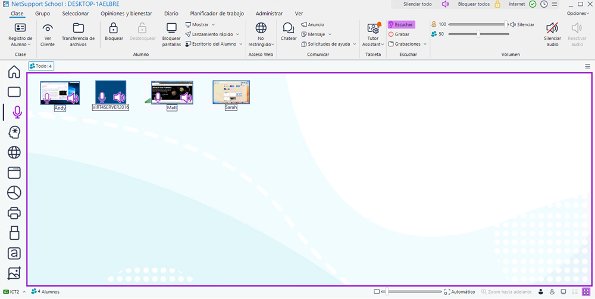The width and height of the screenshot is (595, 299).
Task: Open Opiniones y bienestar tab
Action: click(x=126, y=14)
